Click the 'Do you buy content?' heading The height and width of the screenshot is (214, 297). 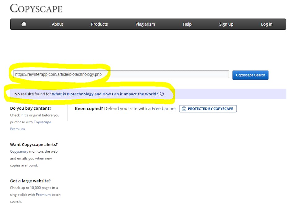[x=31, y=108]
